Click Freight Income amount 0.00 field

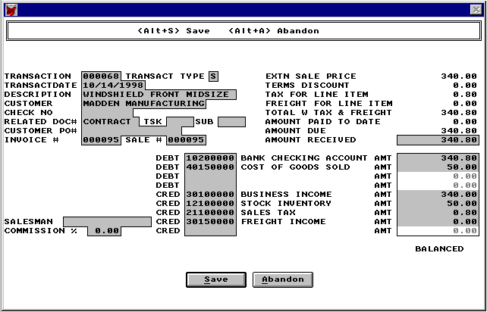[438, 222]
